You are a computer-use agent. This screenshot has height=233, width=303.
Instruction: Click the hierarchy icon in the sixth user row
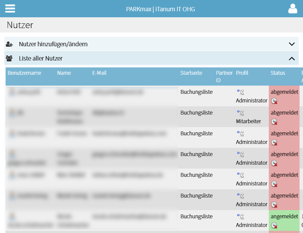click(x=240, y=196)
